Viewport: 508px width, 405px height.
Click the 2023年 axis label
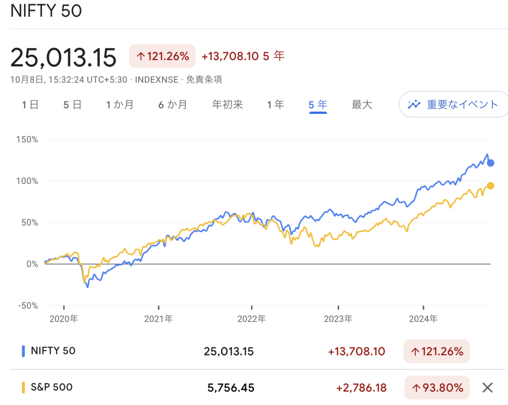338,319
